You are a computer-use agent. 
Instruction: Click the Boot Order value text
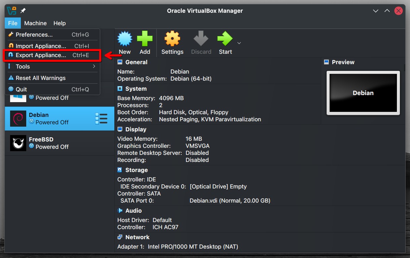pos(193,112)
